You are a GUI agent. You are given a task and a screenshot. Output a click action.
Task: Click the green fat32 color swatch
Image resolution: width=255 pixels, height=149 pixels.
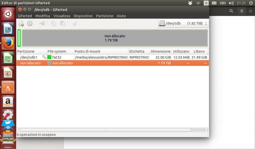(x=49, y=57)
